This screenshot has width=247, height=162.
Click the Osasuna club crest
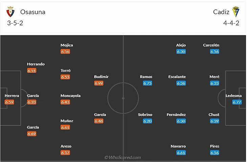click(10, 12)
